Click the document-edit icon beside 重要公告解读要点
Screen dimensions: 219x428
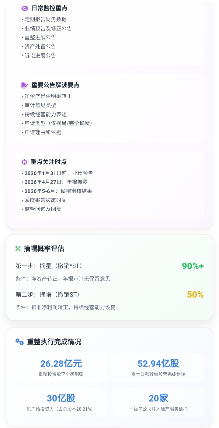[25, 85]
